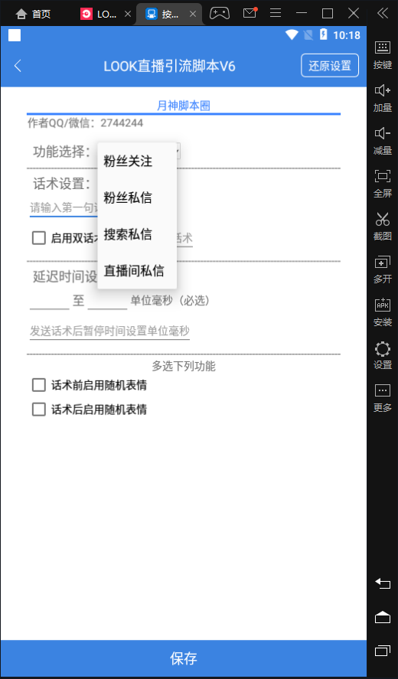The width and height of the screenshot is (398, 679).
Task: Switch to the 首页 home tab
Action: 33,15
